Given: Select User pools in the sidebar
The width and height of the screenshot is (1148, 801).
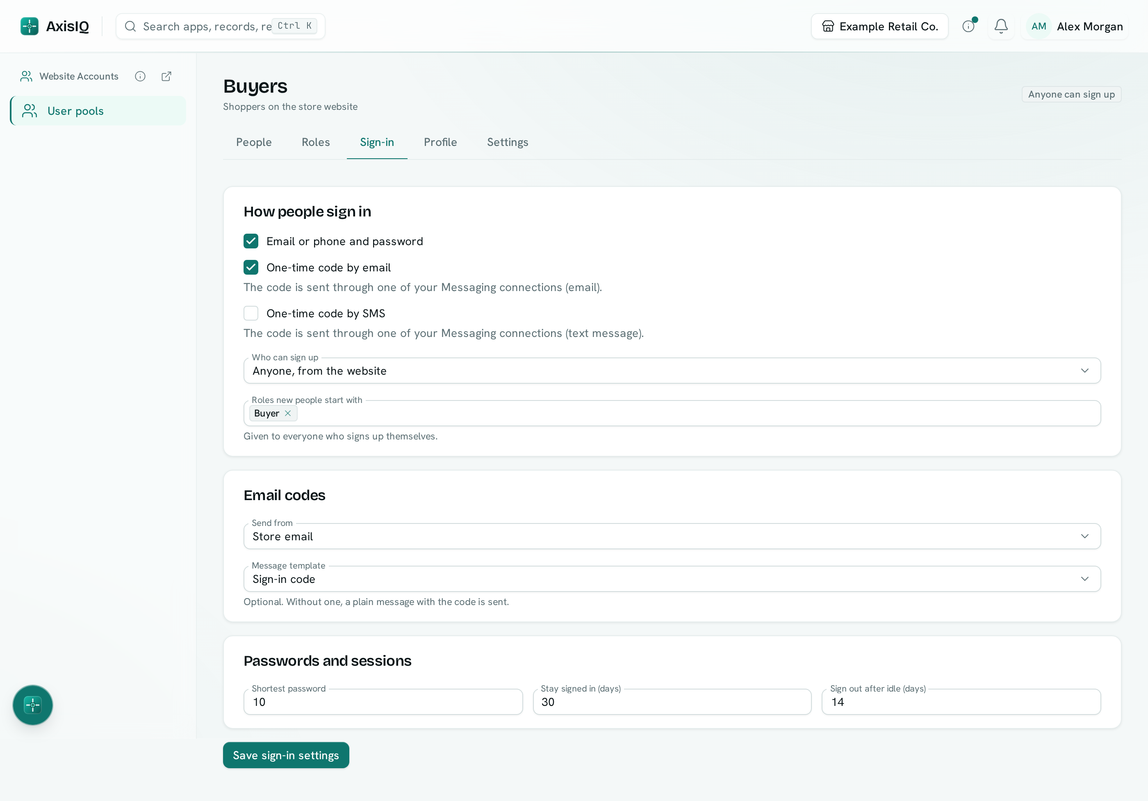Looking at the screenshot, I should (98, 111).
